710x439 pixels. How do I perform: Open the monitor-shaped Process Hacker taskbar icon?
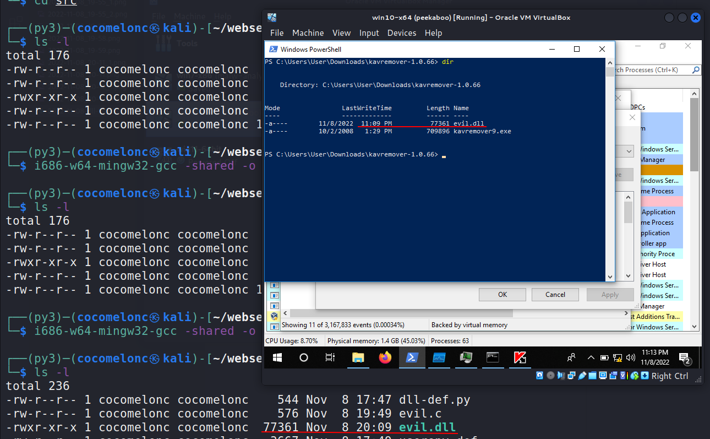(466, 357)
